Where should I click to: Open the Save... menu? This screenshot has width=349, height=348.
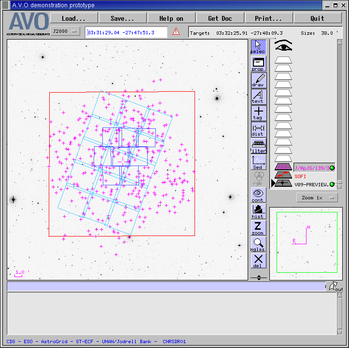coord(123,18)
